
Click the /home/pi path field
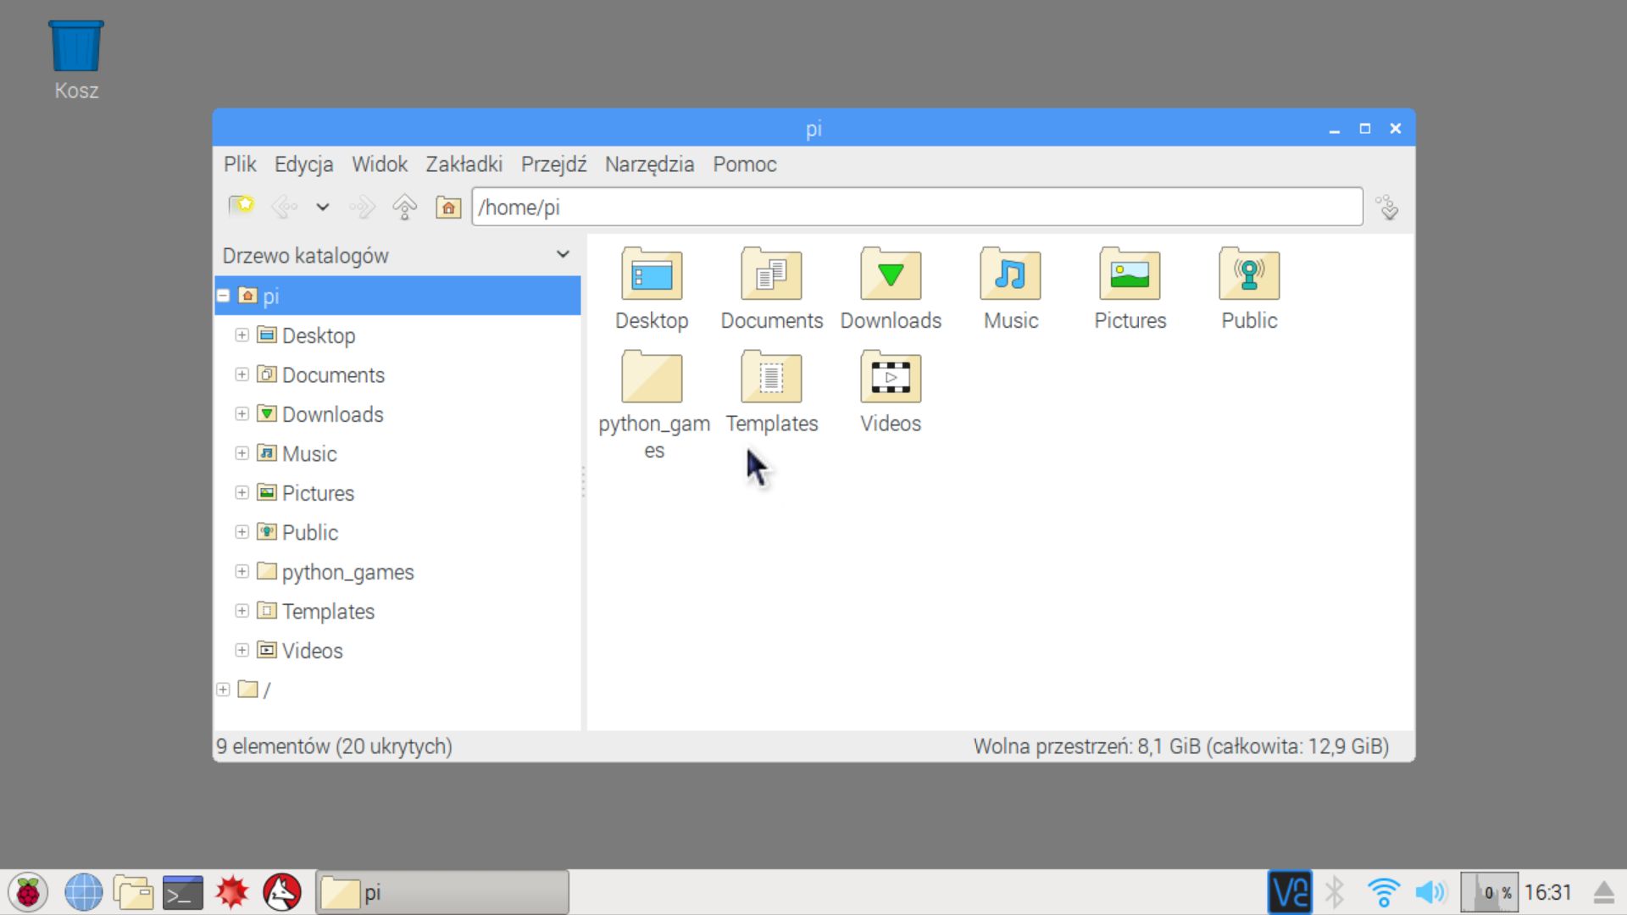point(915,208)
